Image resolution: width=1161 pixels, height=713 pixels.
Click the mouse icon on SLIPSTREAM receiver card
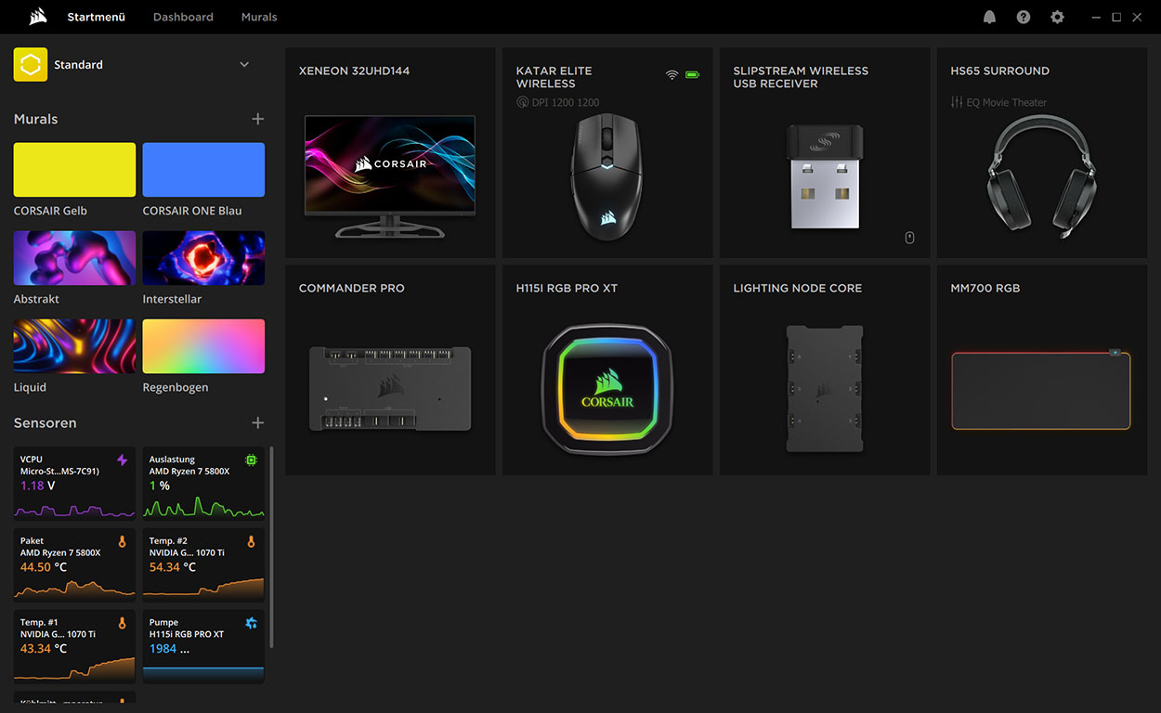[x=909, y=238]
